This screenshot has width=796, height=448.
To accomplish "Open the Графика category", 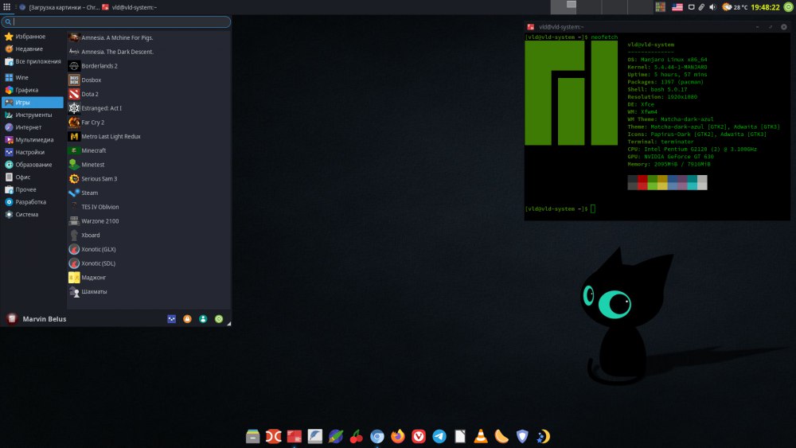I will click(x=33, y=90).
